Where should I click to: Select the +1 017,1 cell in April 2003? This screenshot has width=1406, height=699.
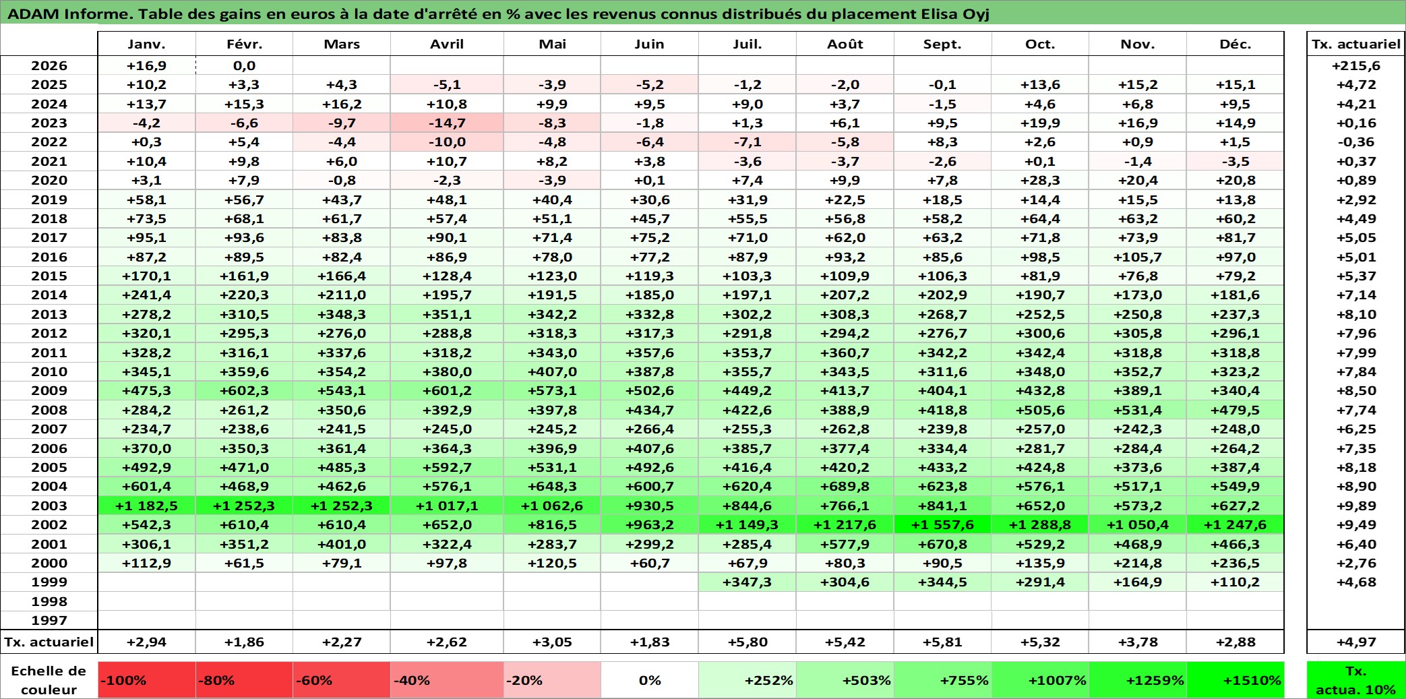pos(447,506)
